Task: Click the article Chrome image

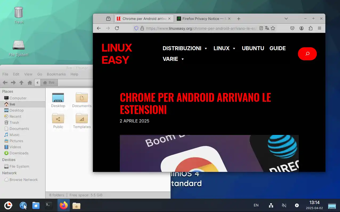Action: pyautogui.click(x=209, y=153)
